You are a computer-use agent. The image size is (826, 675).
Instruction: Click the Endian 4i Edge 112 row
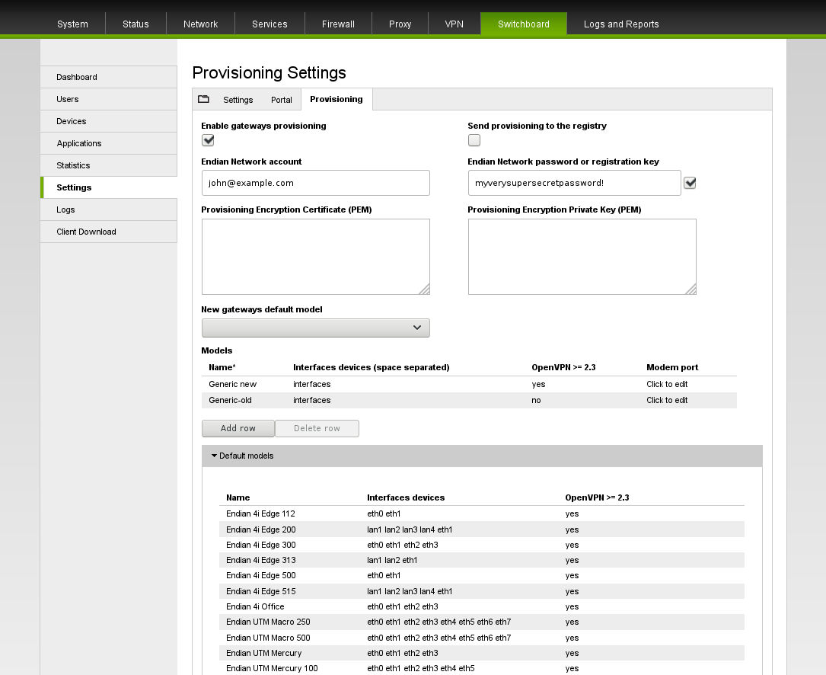coord(481,513)
